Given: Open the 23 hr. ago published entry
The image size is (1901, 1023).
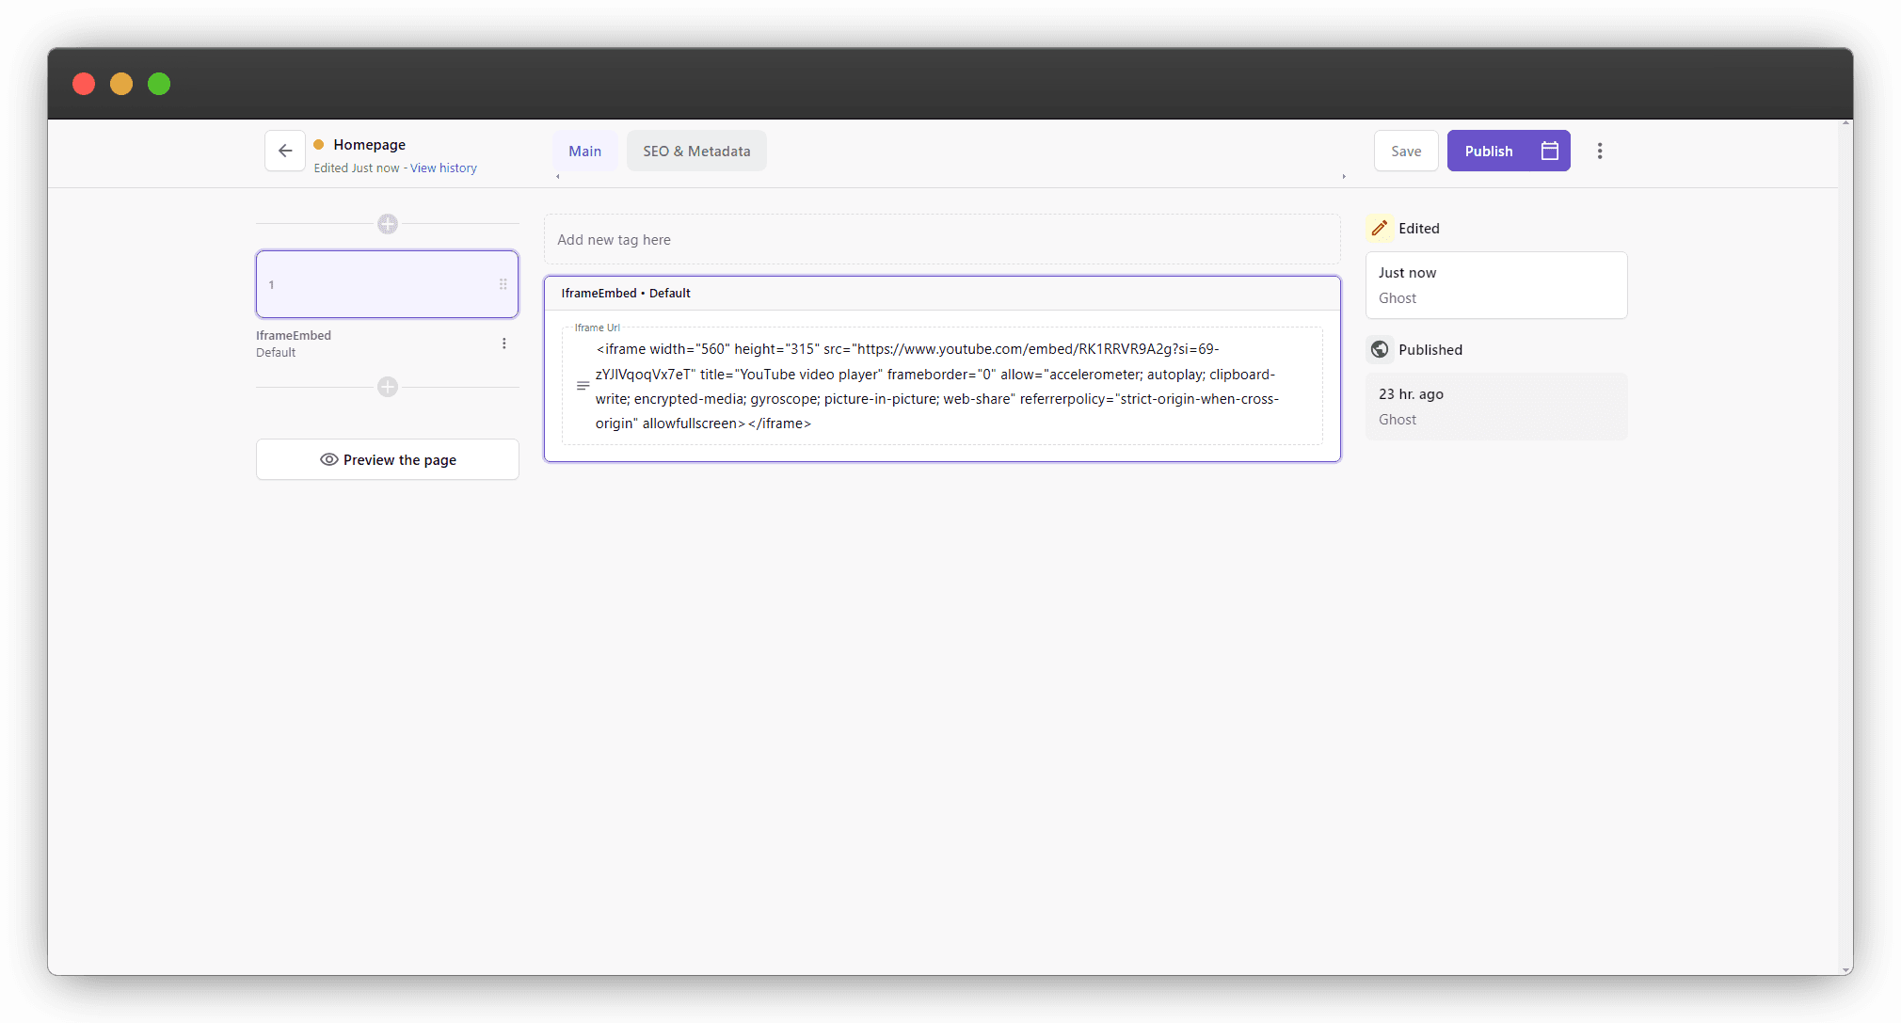Looking at the screenshot, I should pos(1496,407).
